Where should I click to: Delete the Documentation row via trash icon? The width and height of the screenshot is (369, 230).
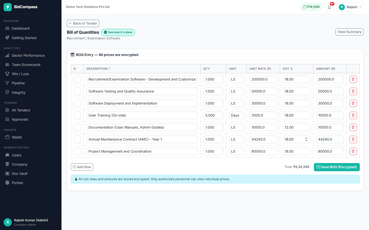[353, 127]
